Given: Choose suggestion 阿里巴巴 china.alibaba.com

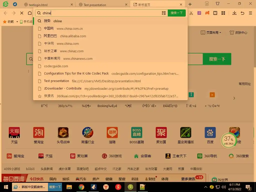Looking at the screenshot, I should pos(110,36).
